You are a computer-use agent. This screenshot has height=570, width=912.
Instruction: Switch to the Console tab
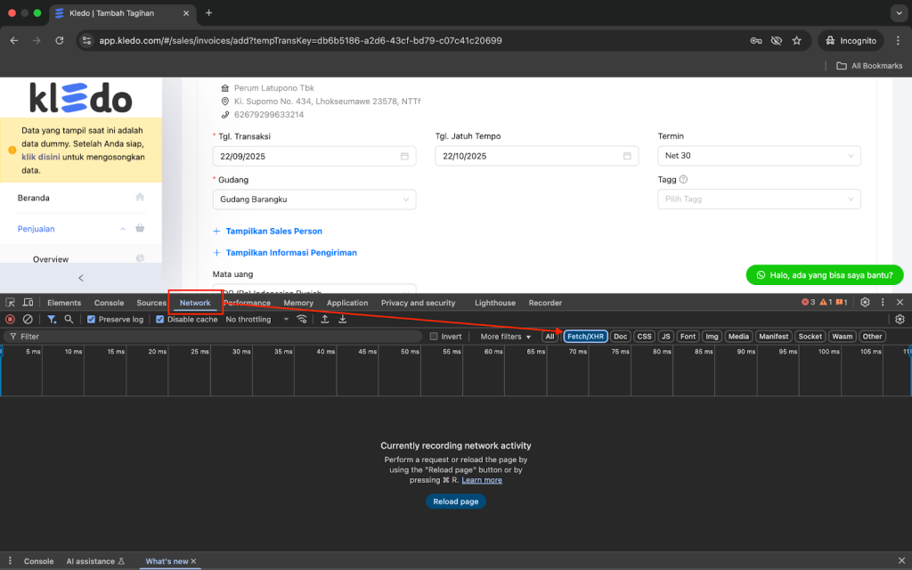pyautogui.click(x=109, y=303)
